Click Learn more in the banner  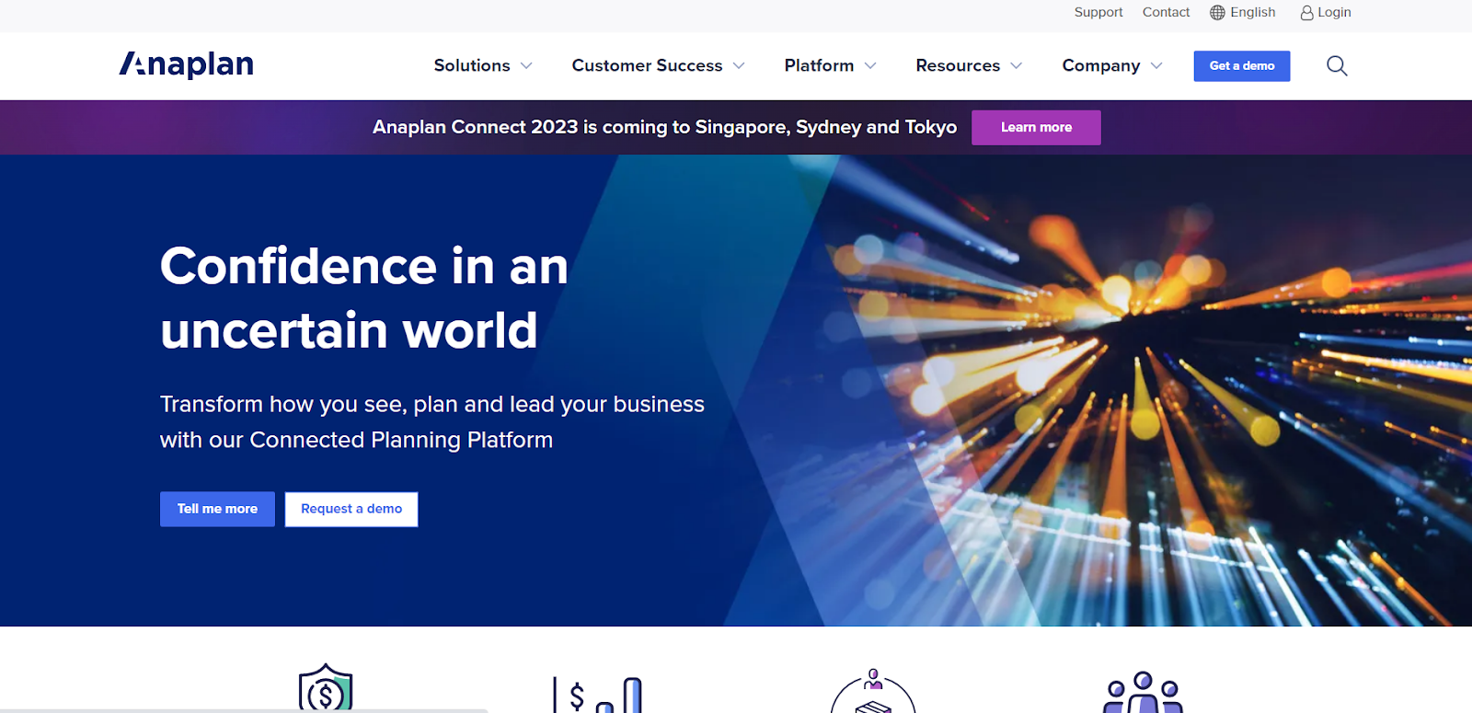(1036, 127)
